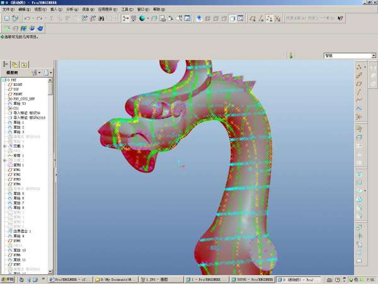This screenshot has height=284, width=378.
Task: Select the shaded display mode icon
Action: 232,18
